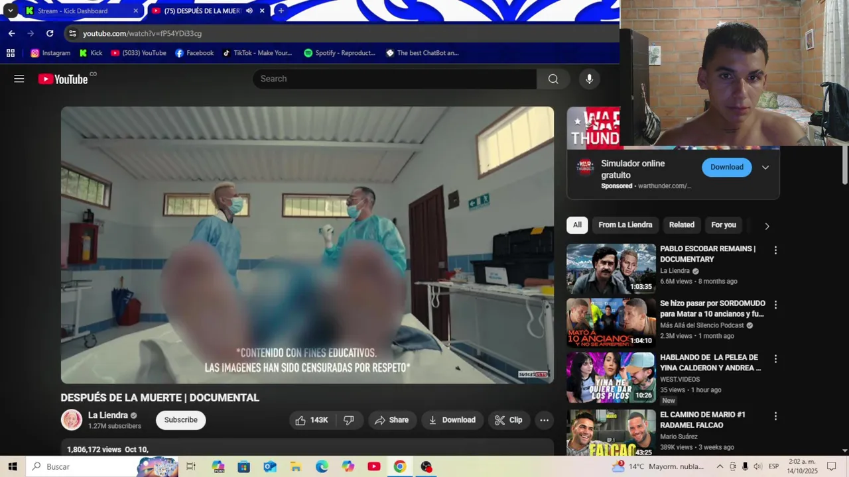Open Pablo Escobar Remains thumbnail

(x=611, y=269)
